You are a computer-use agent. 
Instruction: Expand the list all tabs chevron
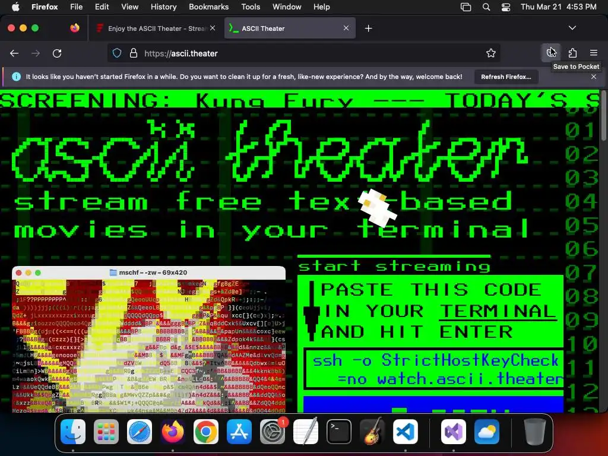pyautogui.click(x=572, y=28)
